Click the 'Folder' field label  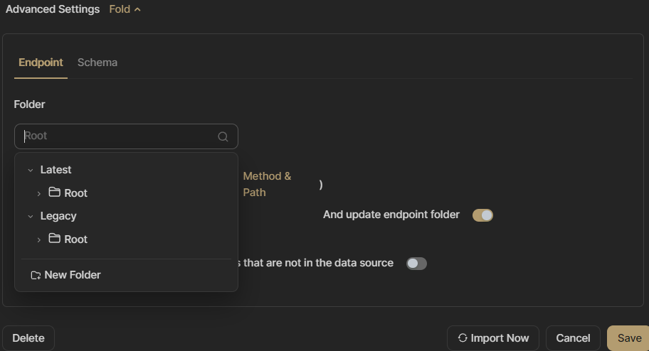29,104
